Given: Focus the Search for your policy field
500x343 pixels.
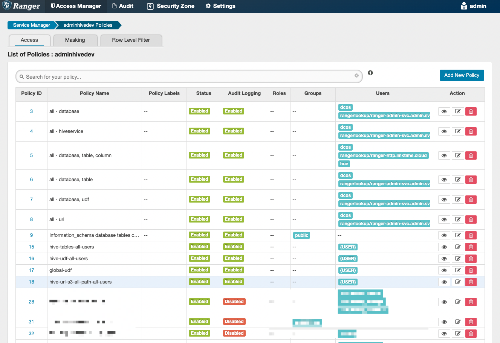Looking at the screenshot, I should coord(189,76).
